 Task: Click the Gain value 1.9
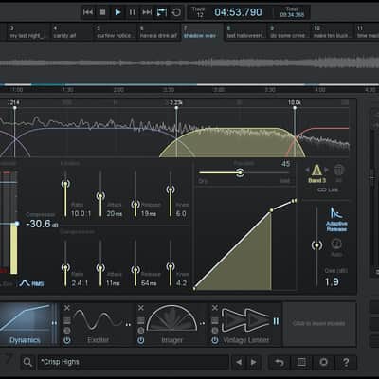pos(332,281)
